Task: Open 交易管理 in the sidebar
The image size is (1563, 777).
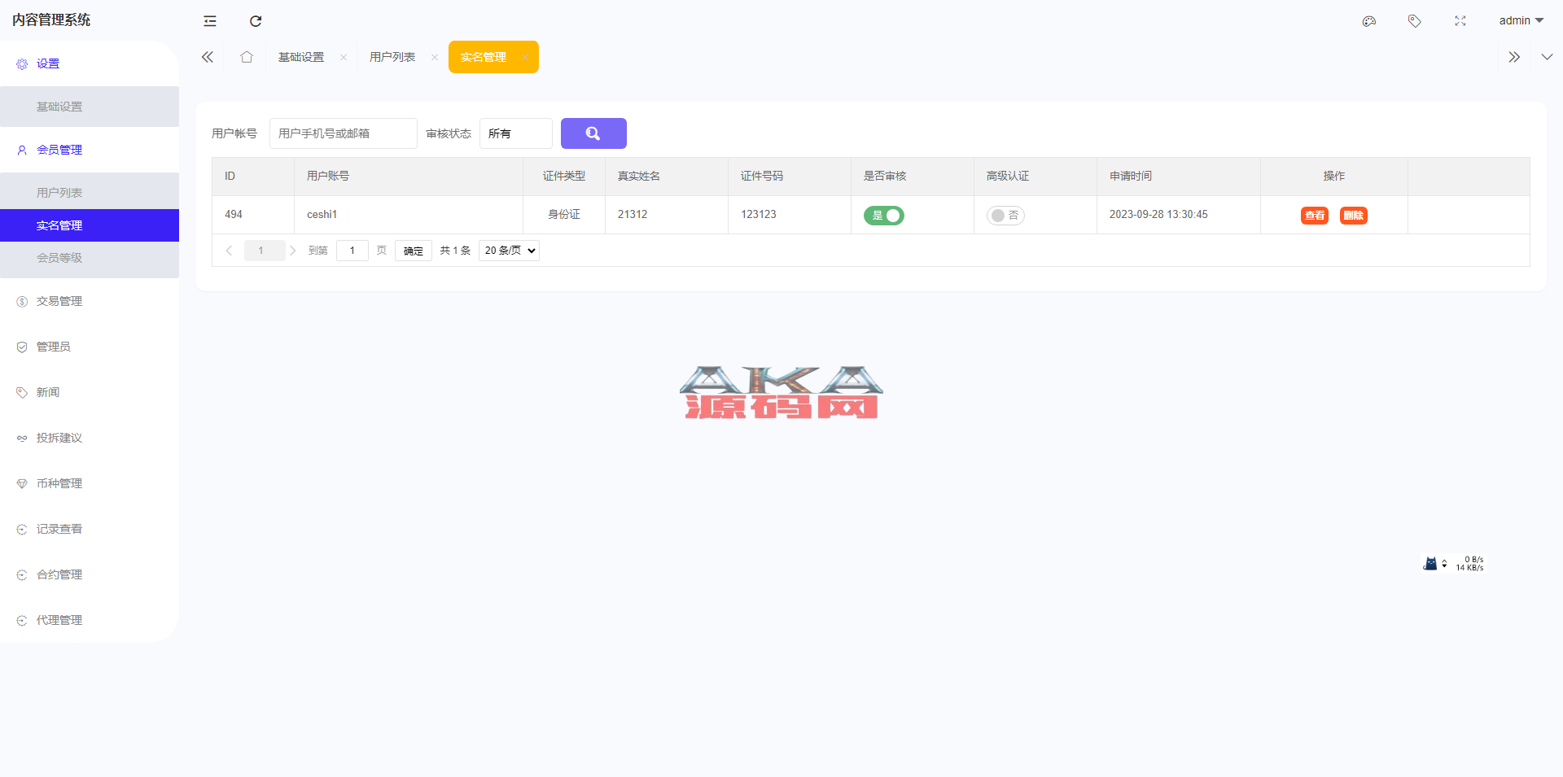Action: tap(59, 301)
